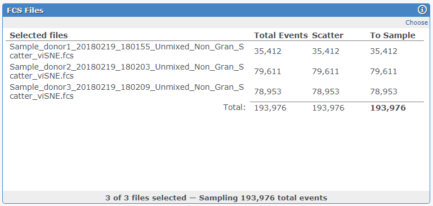Click the FCS Files panel title

tap(25, 11)
